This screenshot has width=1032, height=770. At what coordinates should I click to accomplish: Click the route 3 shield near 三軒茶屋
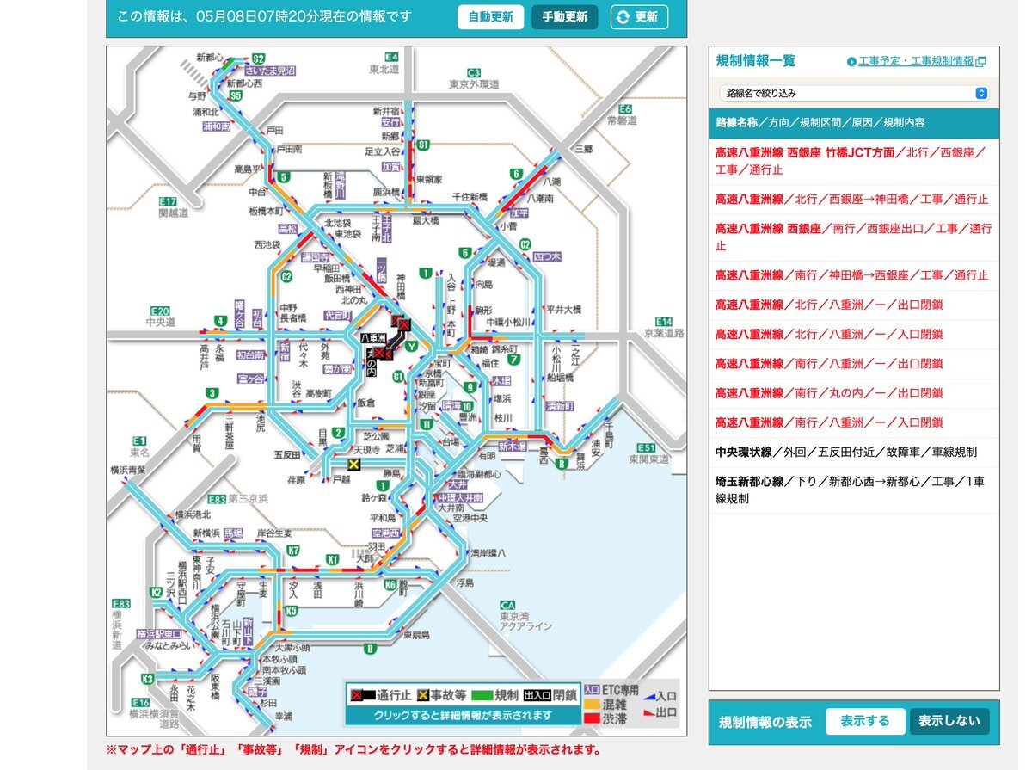coord(212,394)
